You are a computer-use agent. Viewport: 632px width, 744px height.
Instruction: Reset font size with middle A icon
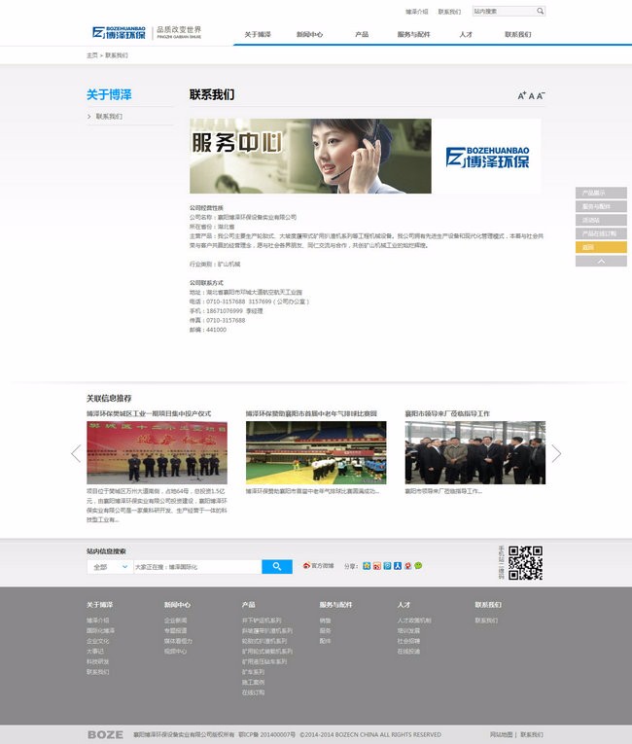(x=532, y=96)
